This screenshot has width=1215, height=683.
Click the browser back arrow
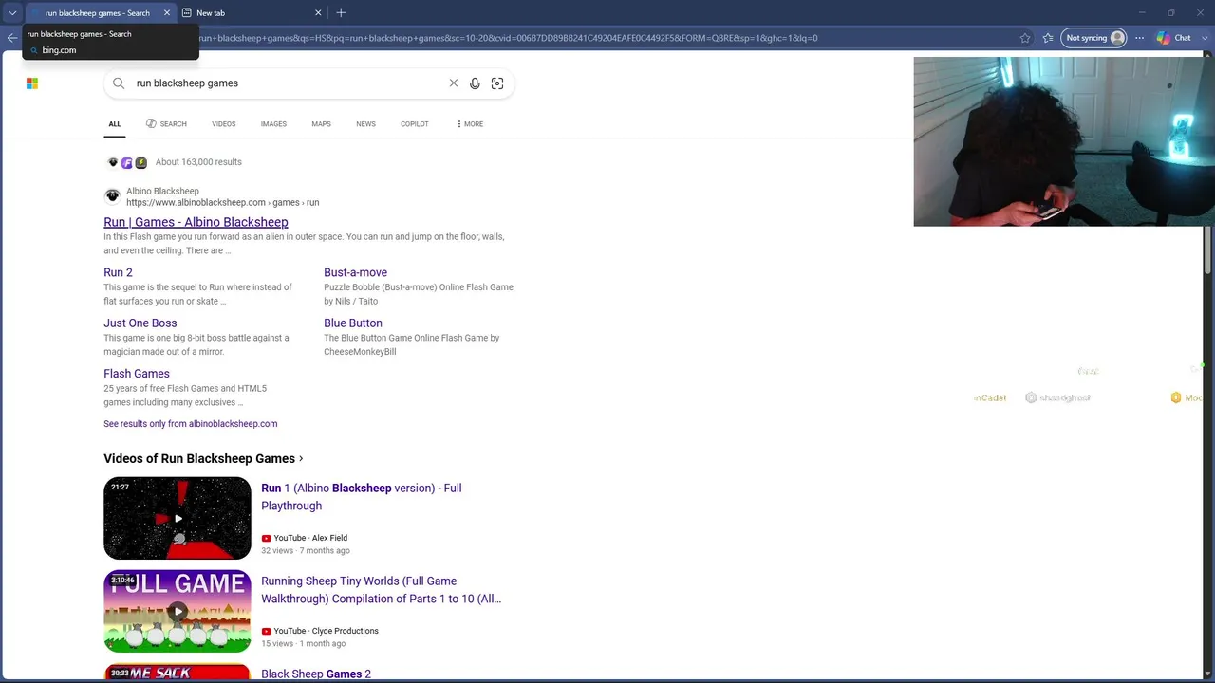pyautogui.click(x=12, y=38)
